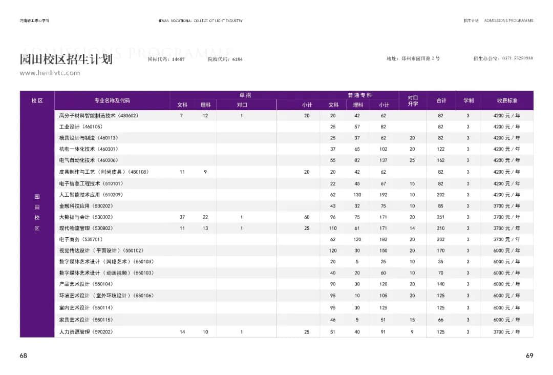Image resolution: width=553 pixels, height=375 pixels.
Task: Click the title 园田校区招生计划
Action: (x=66, y=59)
